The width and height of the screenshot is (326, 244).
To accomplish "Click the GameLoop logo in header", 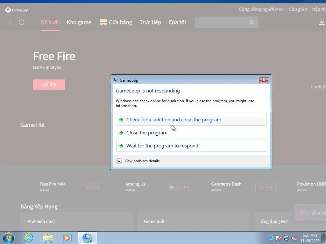I will 17,10.
